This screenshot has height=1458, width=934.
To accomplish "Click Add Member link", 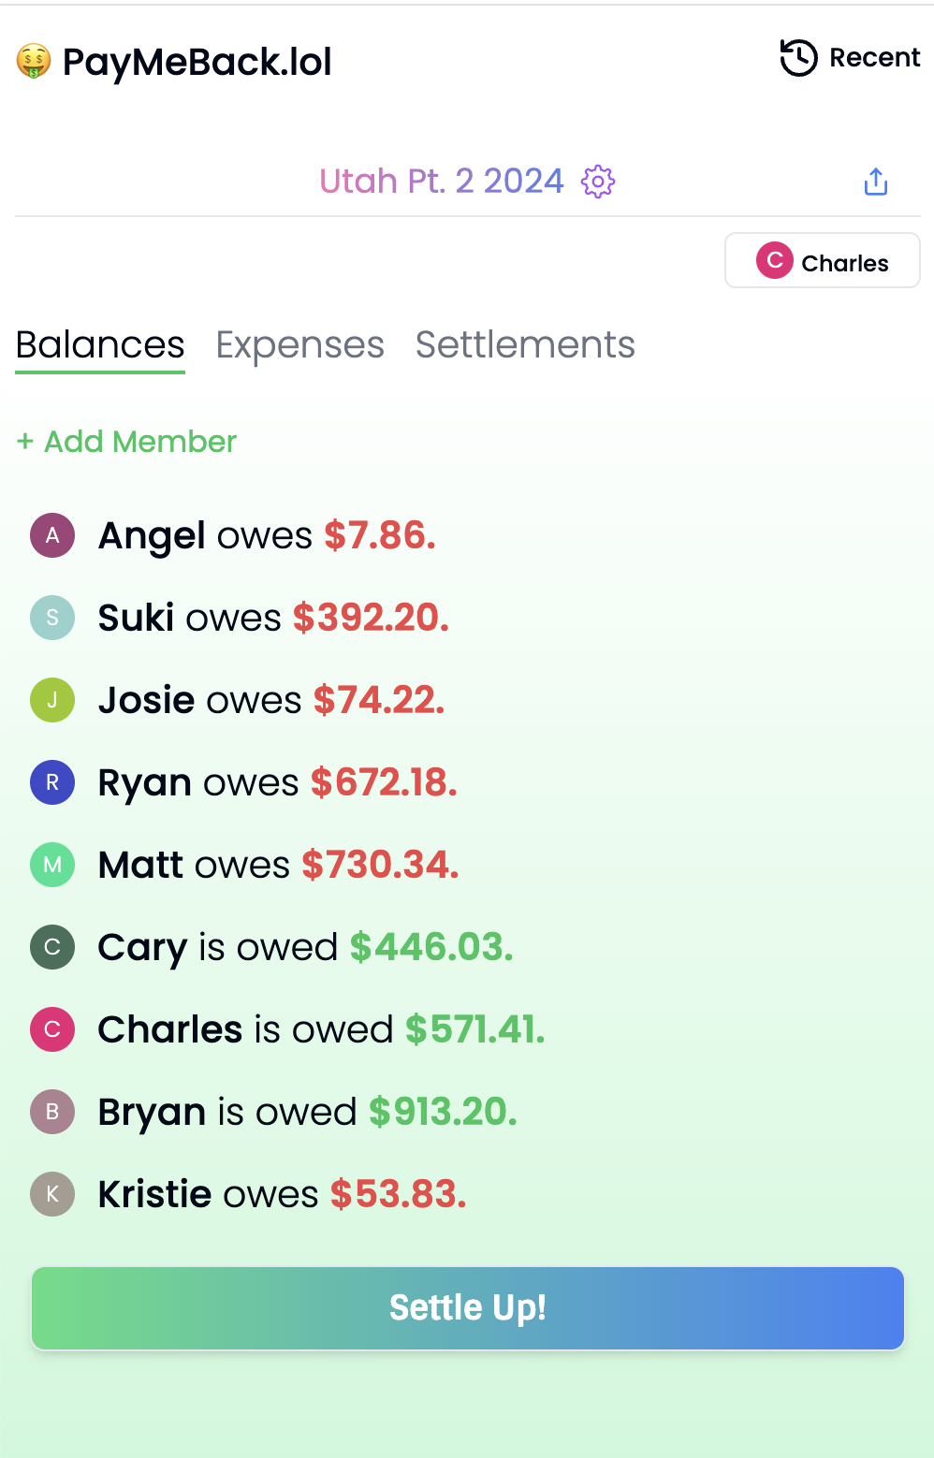I will 126,442.
